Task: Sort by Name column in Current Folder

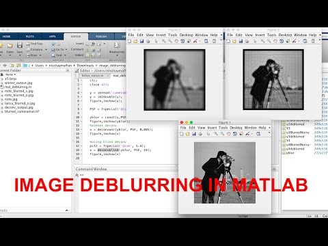Action: [10, 74]
